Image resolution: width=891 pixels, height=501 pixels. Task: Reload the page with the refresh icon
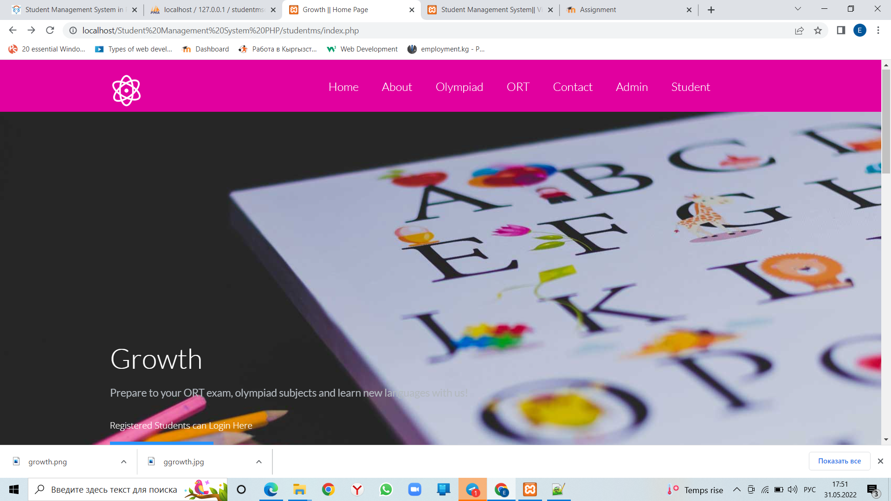point(50,31)
